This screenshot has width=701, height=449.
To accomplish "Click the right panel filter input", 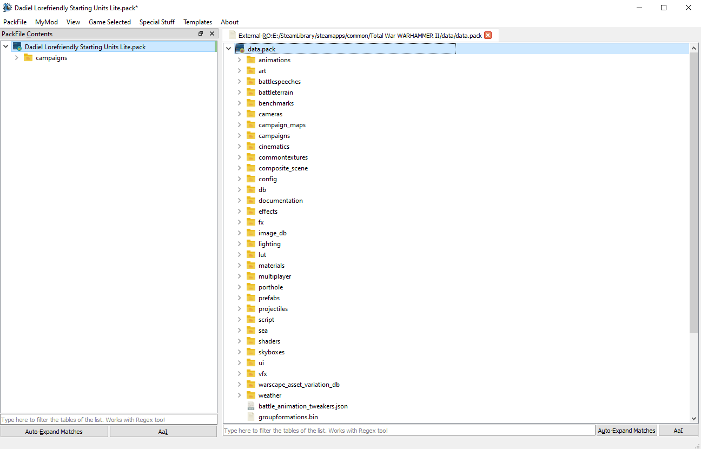I will click(x=409, y=431).
